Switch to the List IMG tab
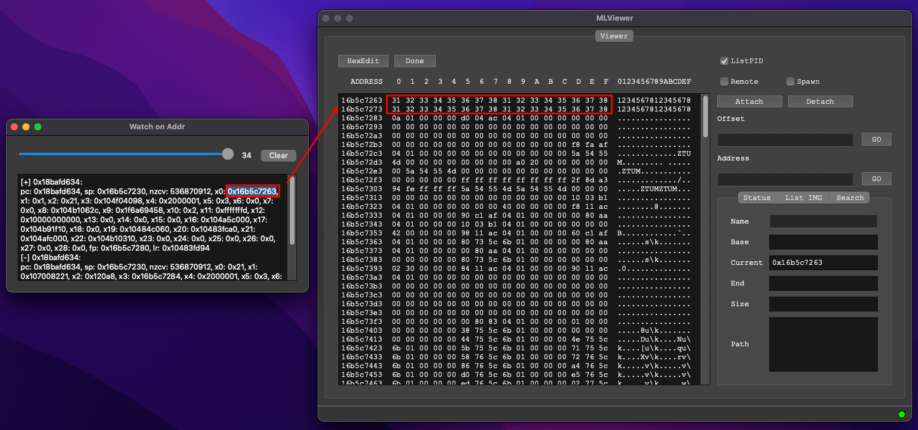This screenshot has width=918, height=430. 803,198
